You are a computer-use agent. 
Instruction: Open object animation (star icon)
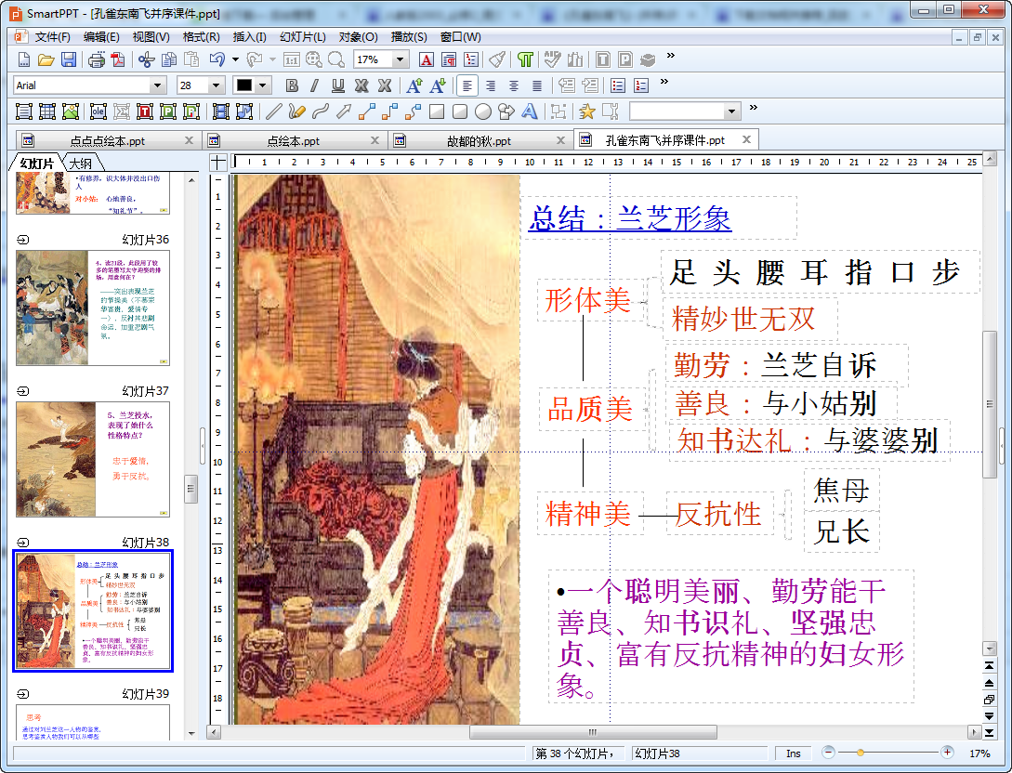(586, 111)
